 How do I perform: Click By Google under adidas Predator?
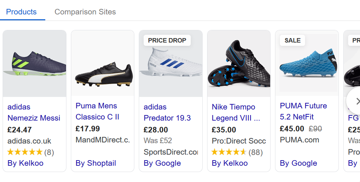tap(162, 163)
